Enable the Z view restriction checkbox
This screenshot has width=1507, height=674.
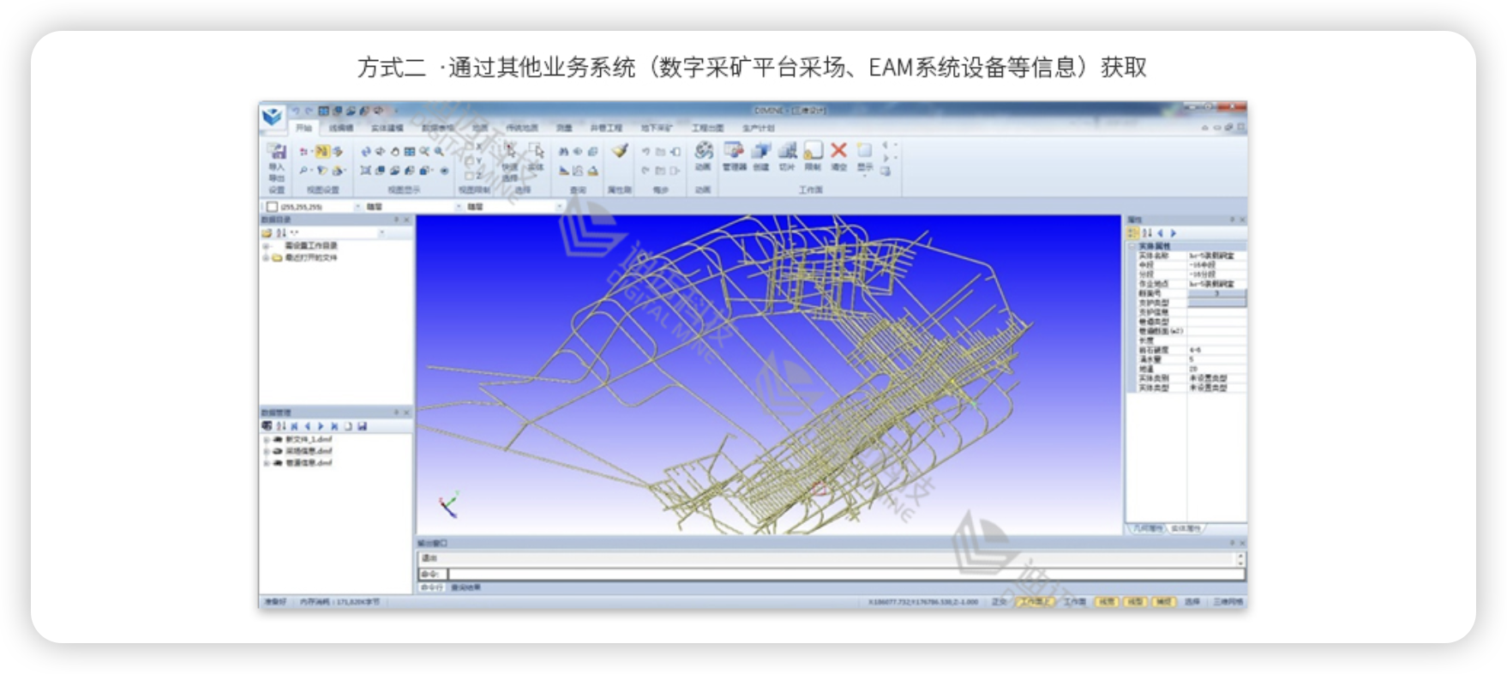pyautogui.click(x=470, y=175)
